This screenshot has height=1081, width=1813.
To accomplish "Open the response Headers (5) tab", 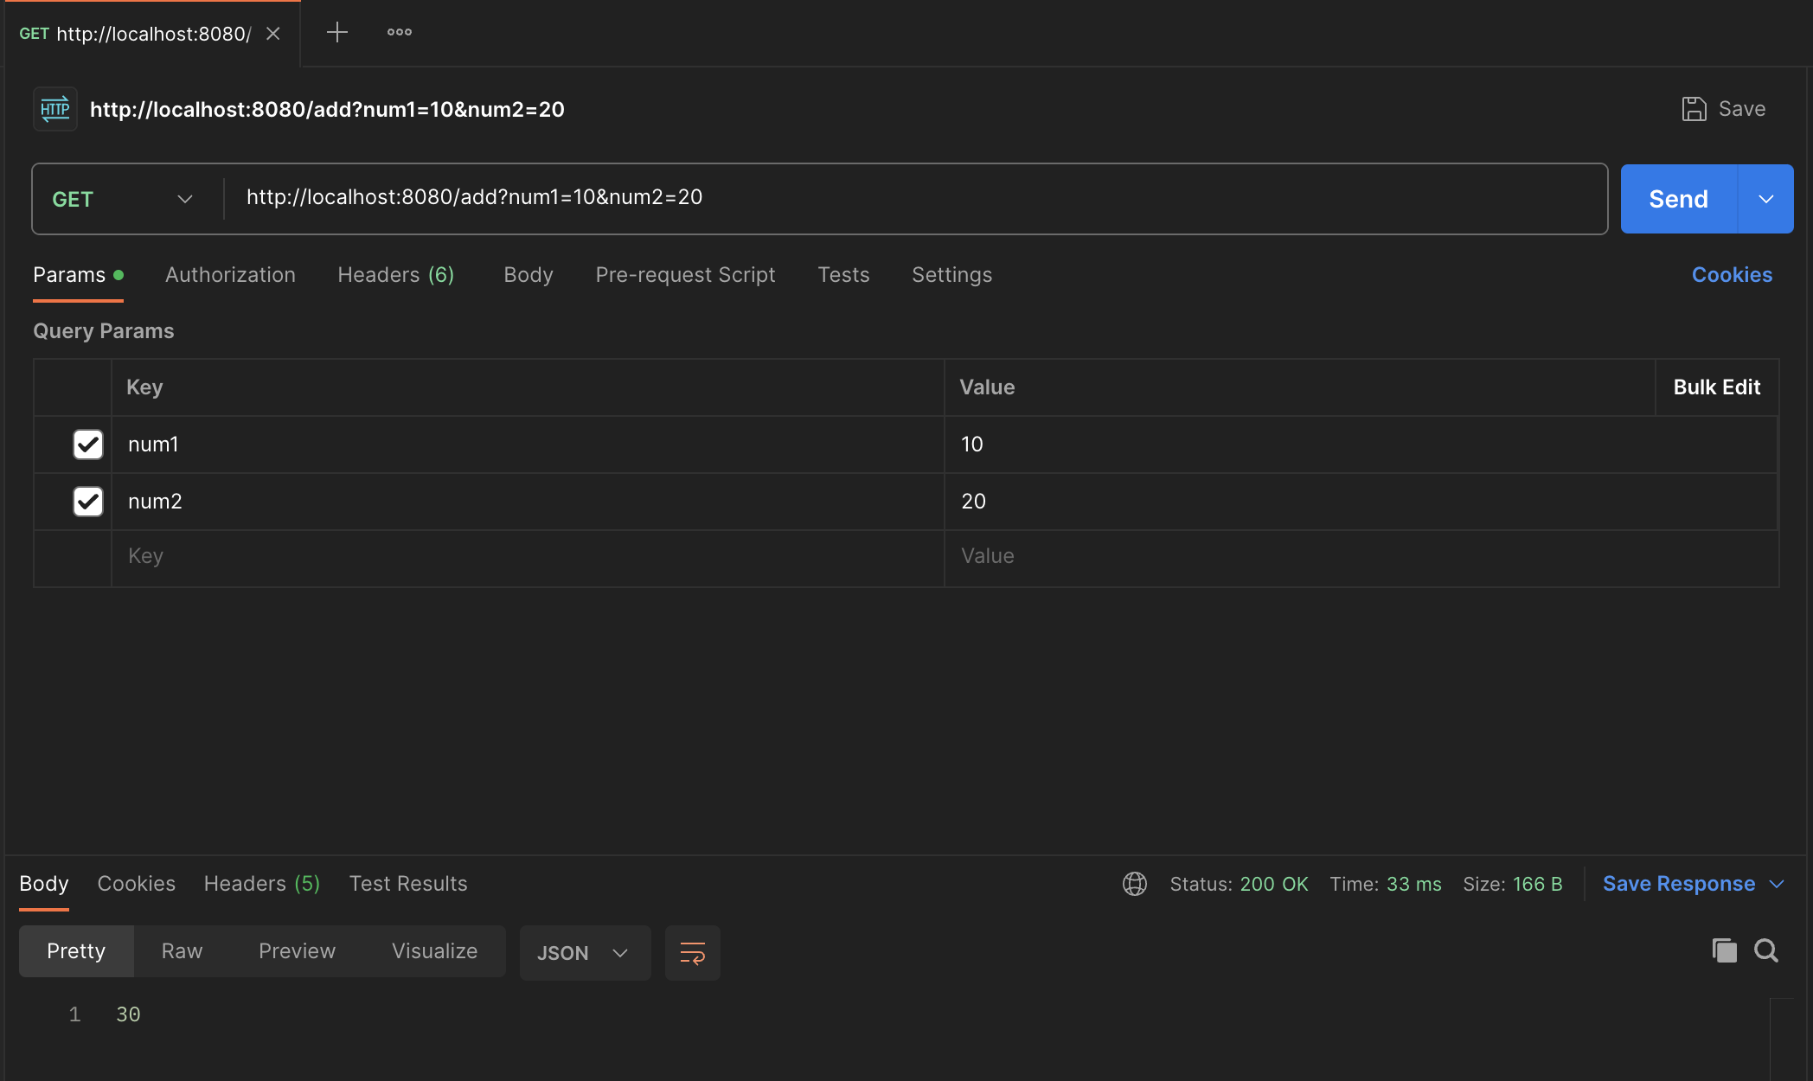I will tap(262, 884).
